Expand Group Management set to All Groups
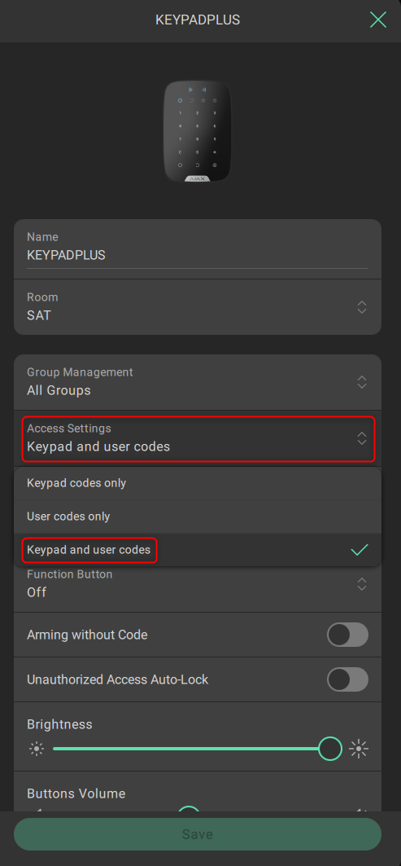Image resolution: width=401 pixels, height=866 pixels. pyautogui.click(x=198, y=381)
